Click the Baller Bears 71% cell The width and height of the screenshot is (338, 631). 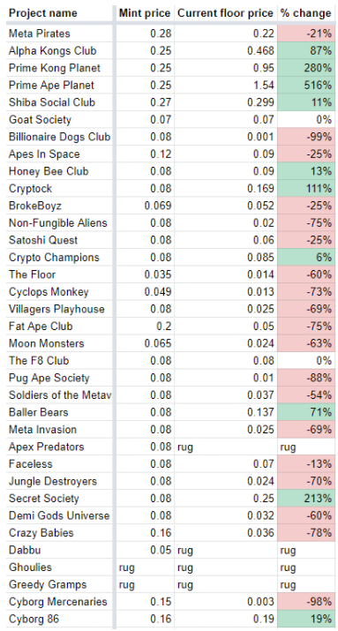[x=306, y=412]
